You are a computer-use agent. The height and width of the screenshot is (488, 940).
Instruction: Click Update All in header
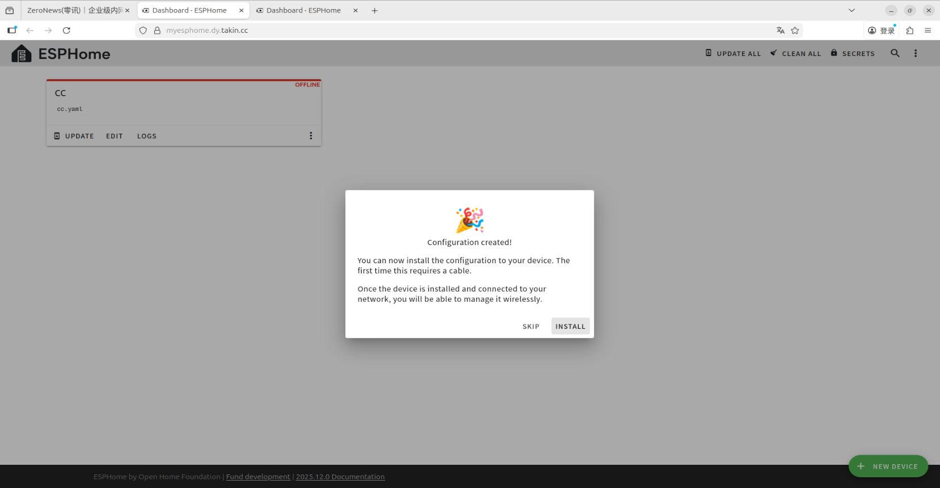[x=733, y=53]
